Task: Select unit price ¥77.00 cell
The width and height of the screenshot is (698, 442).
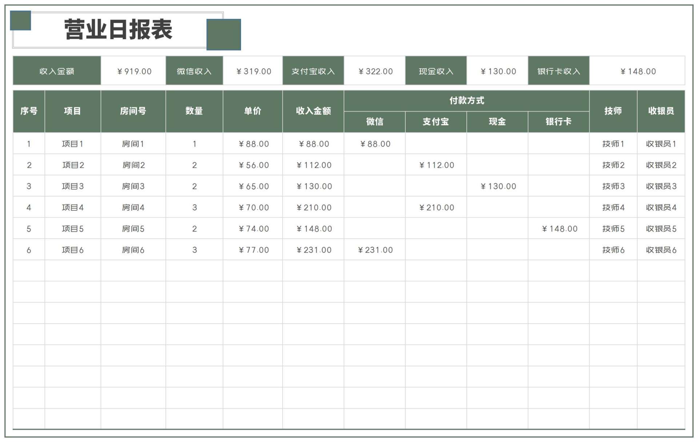Action: tap(253, 250)
